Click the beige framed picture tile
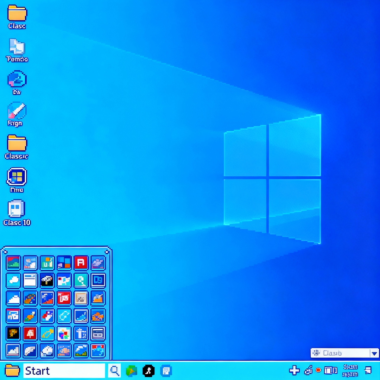 coord(81,298)
